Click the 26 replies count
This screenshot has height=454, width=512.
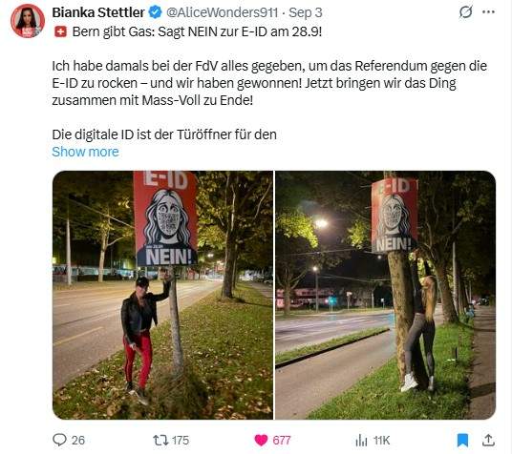pos(78,441)
